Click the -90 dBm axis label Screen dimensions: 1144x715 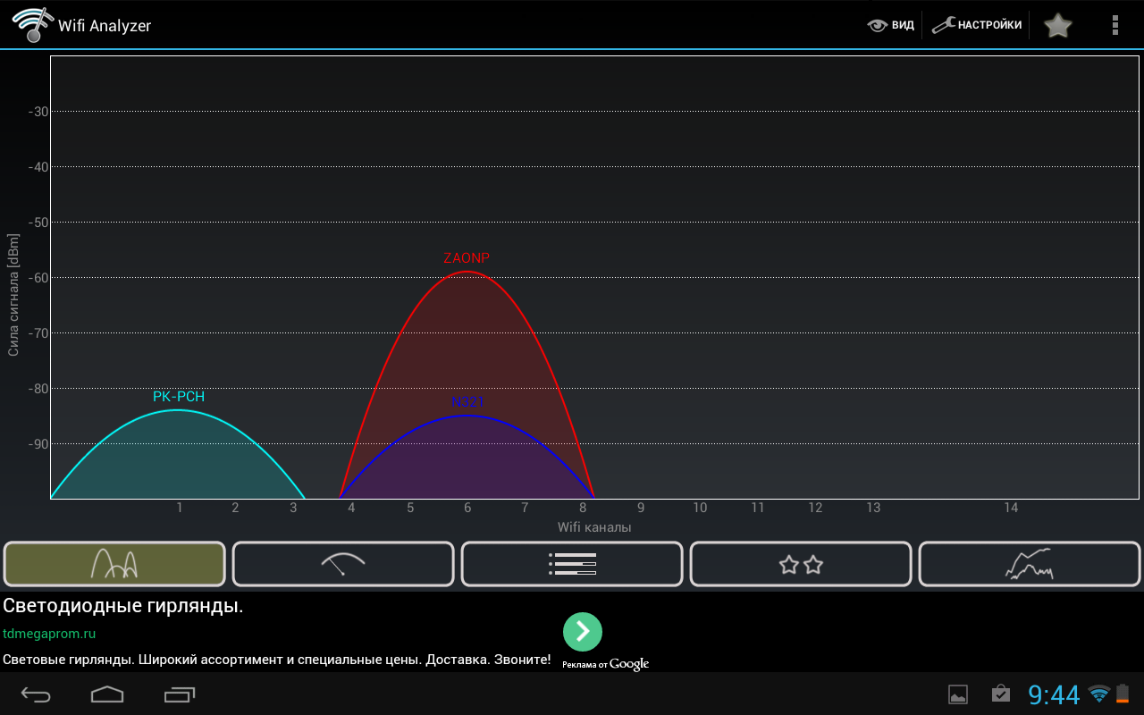click(x=37, y=444)
